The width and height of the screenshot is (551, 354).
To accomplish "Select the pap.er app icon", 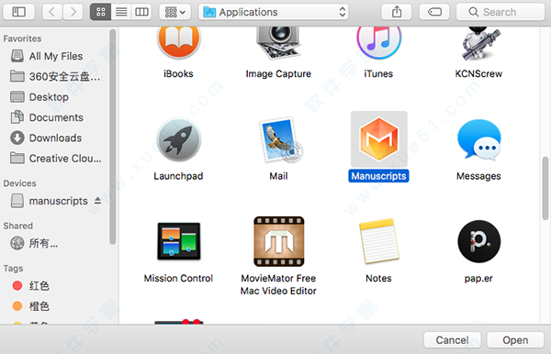I will pyautogui.click(x=479, y=241).
